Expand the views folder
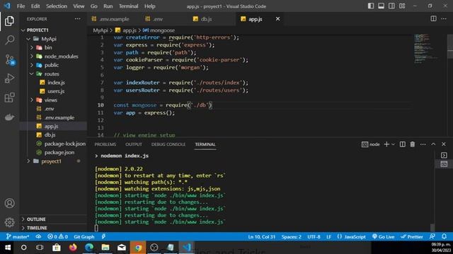Viewport: 453px width, 254px height. pyautogui.click(x=32, y=100)
